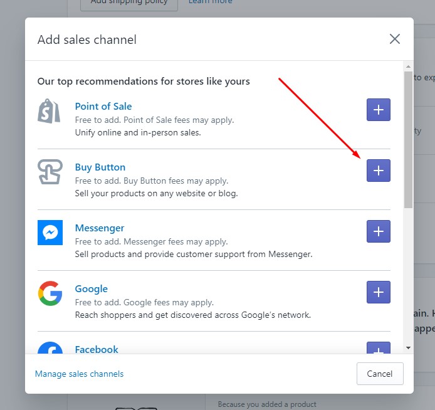Click 'Free to add. Point of Sale fees may apply.'
This screenshot has height=410, width=435.
[x=155, y=120]
